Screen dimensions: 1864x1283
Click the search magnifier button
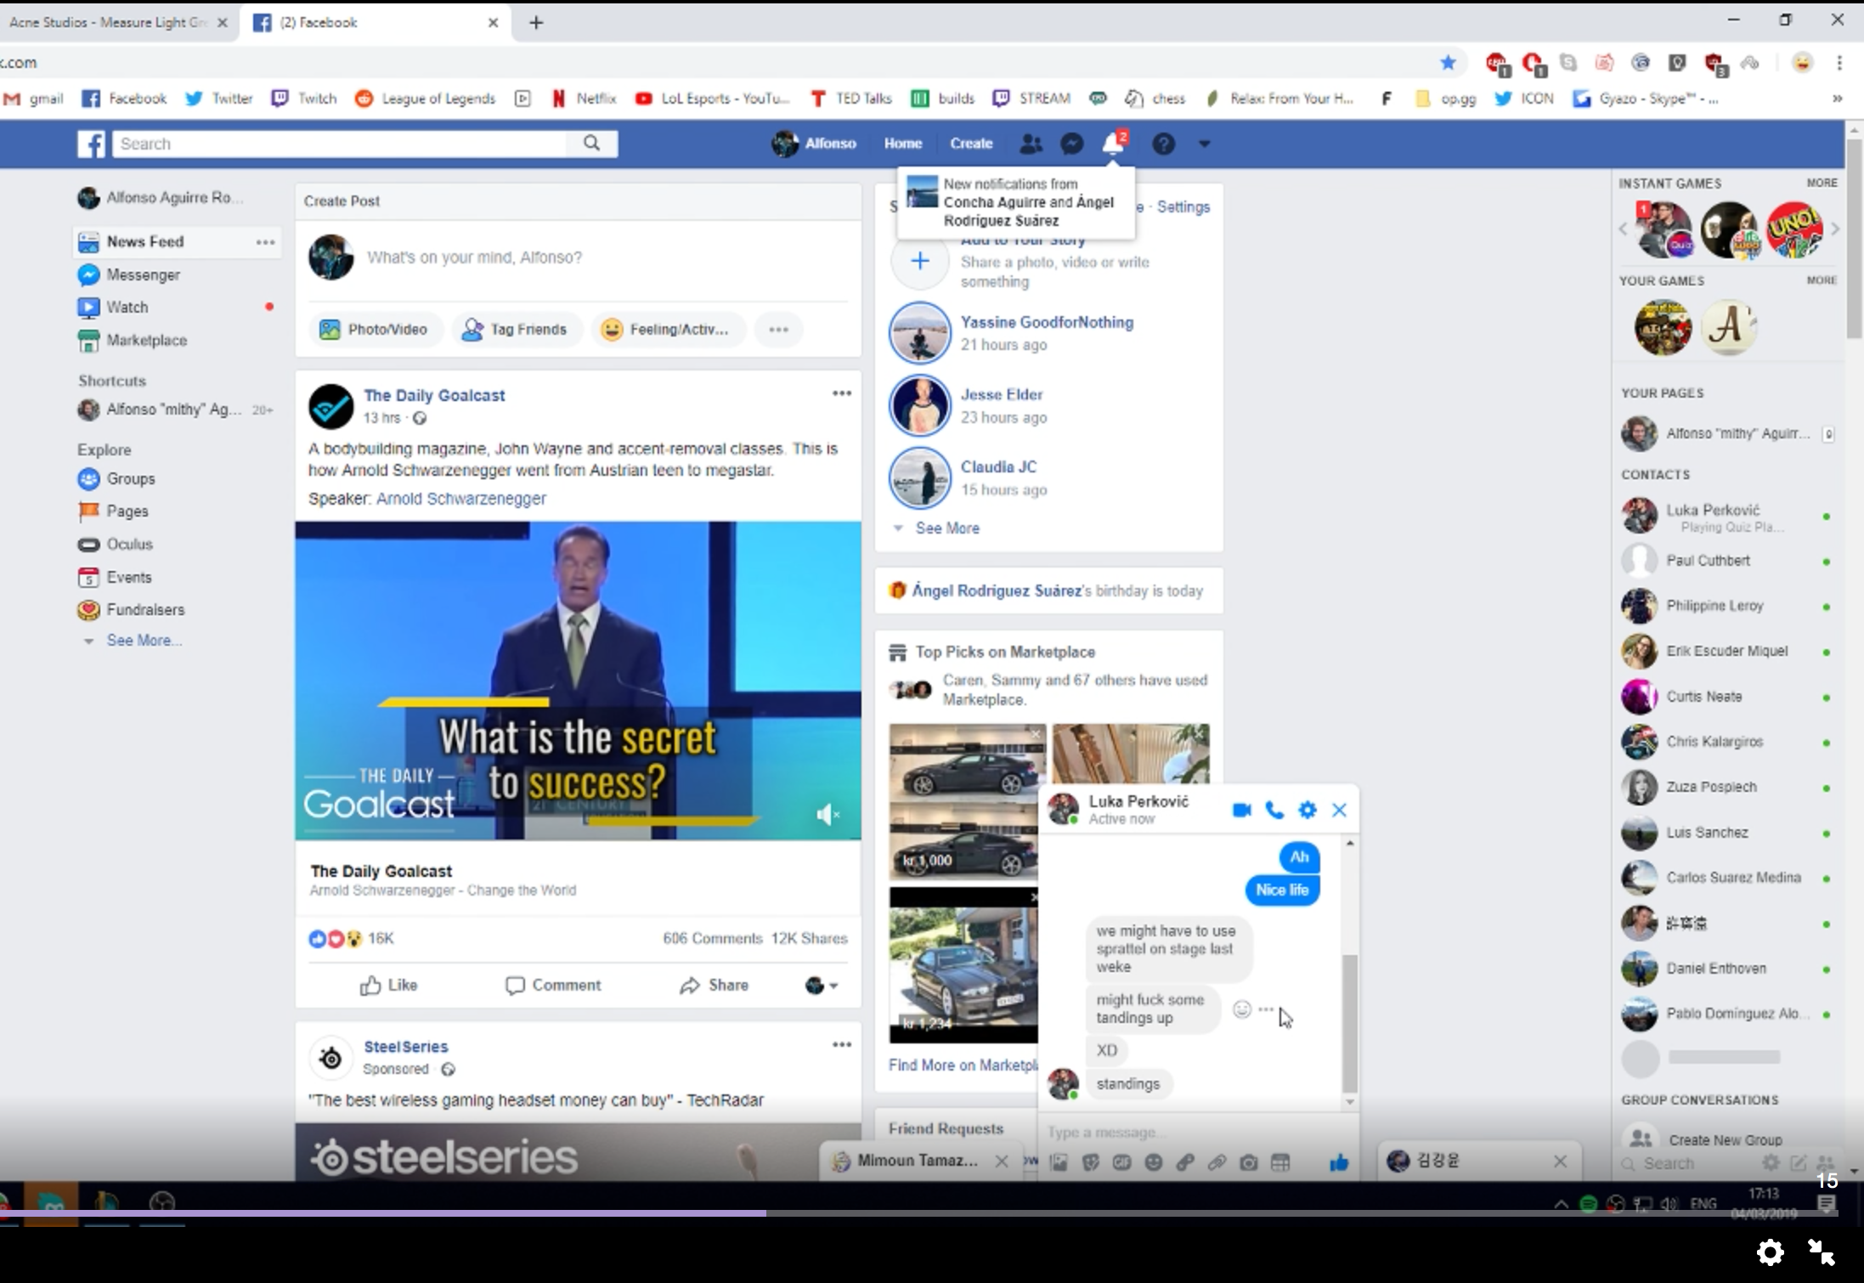pos(592,144)
